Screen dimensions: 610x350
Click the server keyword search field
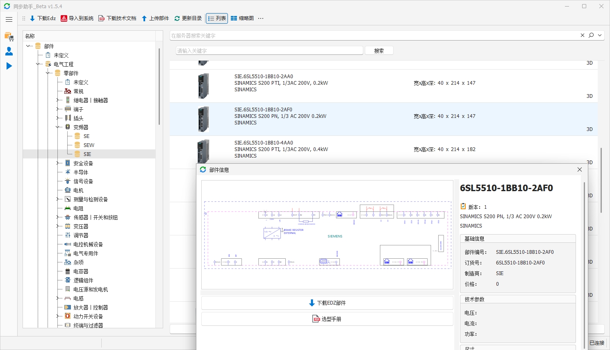tap(373, 36)
